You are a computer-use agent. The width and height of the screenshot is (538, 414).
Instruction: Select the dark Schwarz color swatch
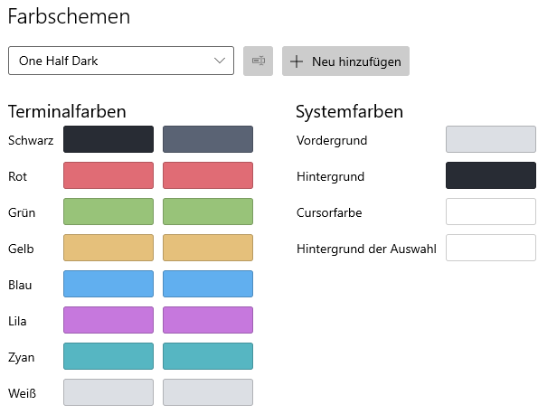pos(109,139)
